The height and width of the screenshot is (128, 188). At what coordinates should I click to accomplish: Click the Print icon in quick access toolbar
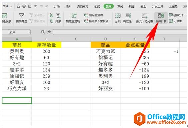click(24, 6)
